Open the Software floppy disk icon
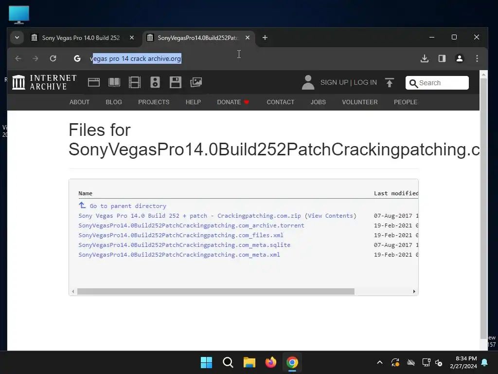 [175, 82]
